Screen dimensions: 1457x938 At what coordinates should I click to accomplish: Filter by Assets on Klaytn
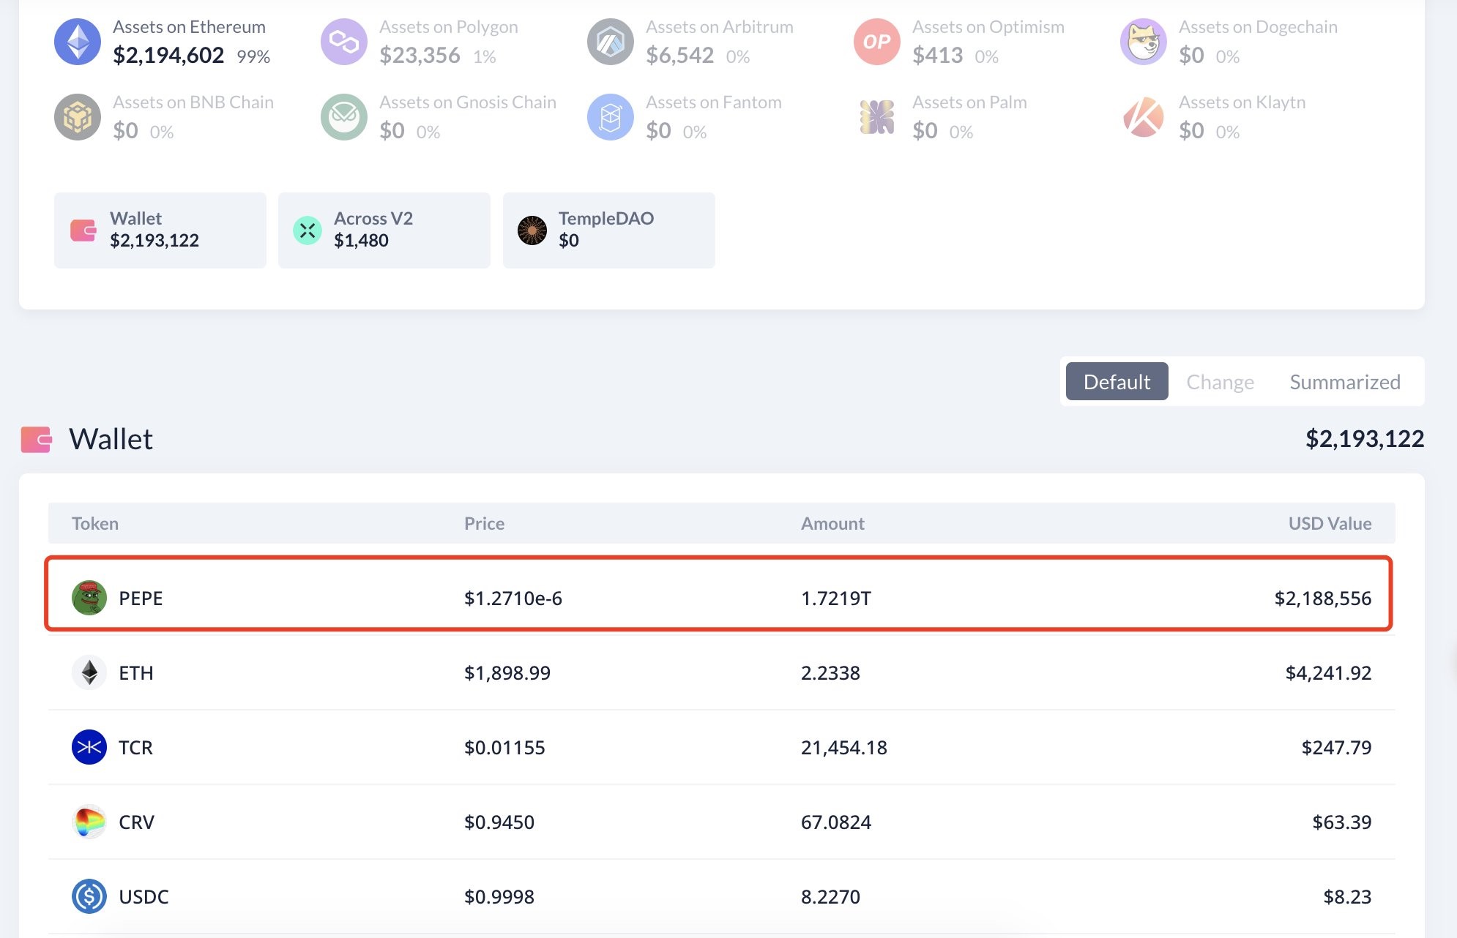click(x=1213, y=117)
